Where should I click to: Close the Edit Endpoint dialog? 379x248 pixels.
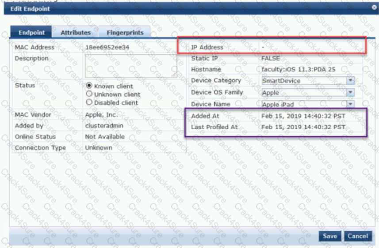click(374, 8)
